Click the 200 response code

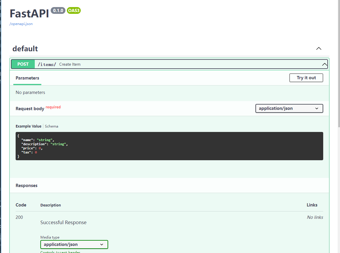19,217
